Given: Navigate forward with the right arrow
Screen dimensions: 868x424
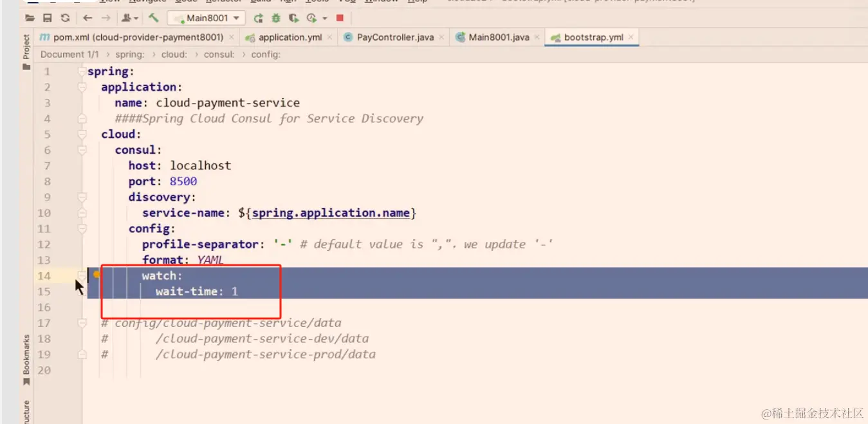Looking at the screenshot, I should [106, 18].
